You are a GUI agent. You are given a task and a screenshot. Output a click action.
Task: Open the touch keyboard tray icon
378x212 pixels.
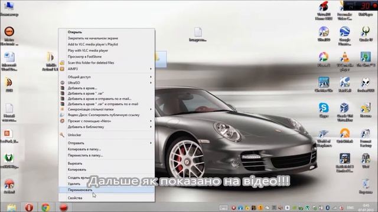coord(223,208)
